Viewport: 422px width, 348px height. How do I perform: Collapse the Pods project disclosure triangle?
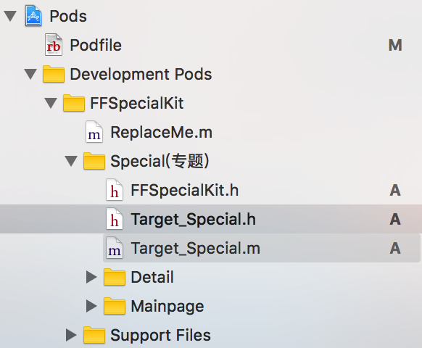tap(10, 16)
